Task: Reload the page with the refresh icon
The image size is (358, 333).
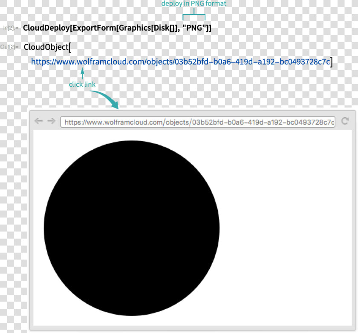Action: [345, 121]
